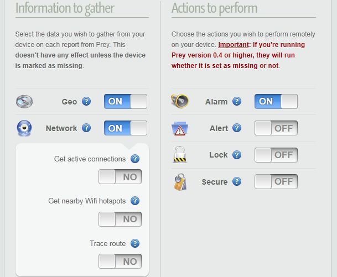337x277 pixels.
Task: Enable the Alert toggle
Action: click(276, 128)
